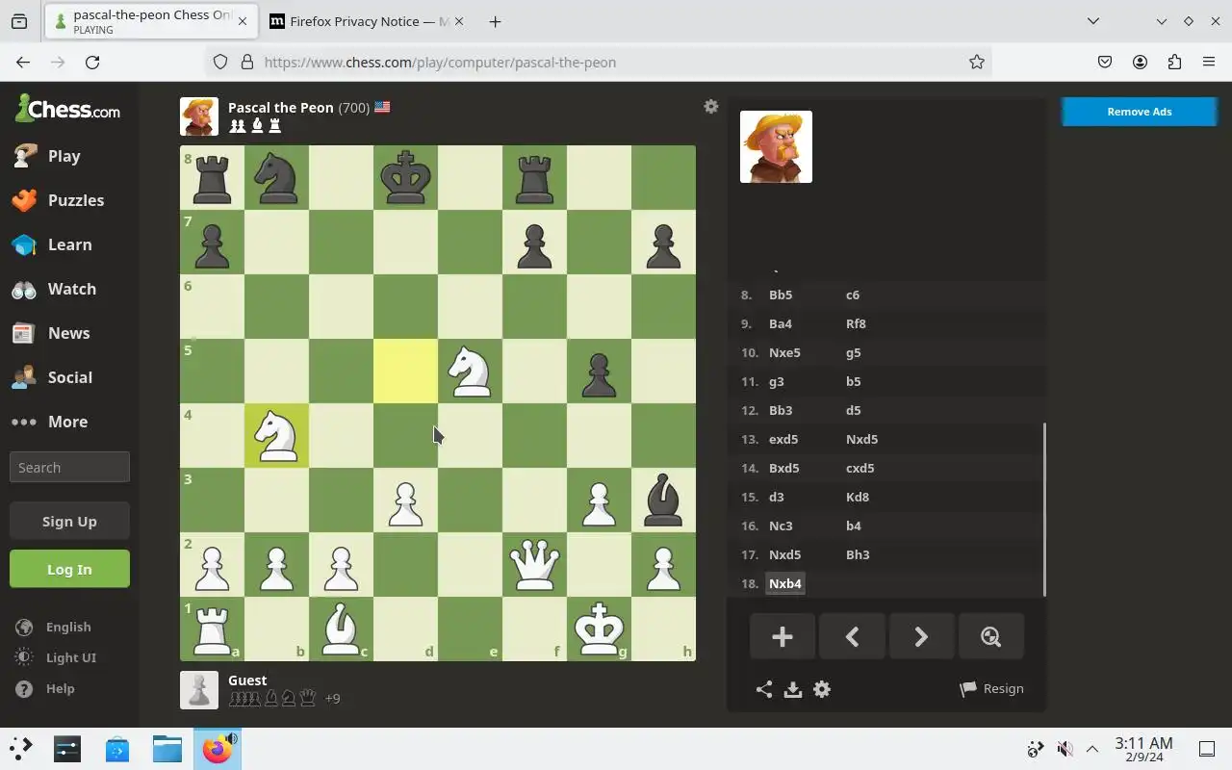1232x770 pixels.
Task: Click the move list scrollbar
Action: (x=1044, y=509)
